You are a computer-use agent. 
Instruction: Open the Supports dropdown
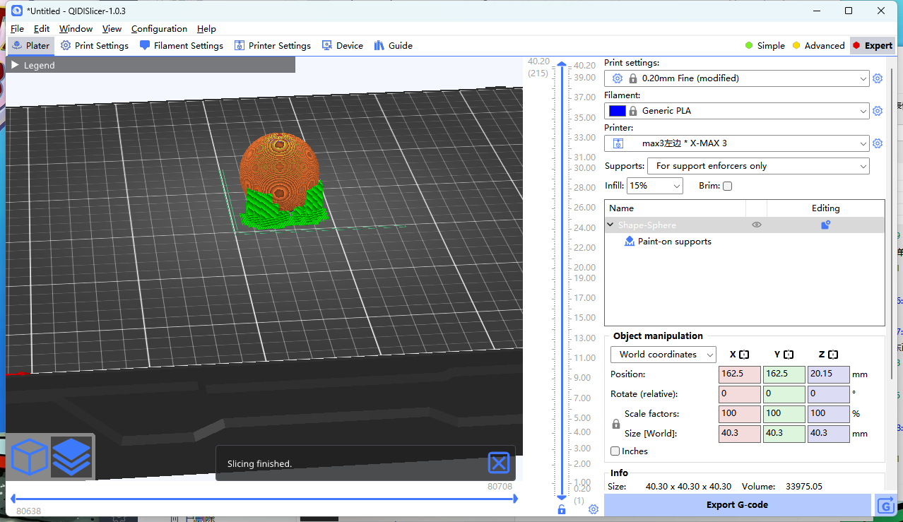(758, 166)
